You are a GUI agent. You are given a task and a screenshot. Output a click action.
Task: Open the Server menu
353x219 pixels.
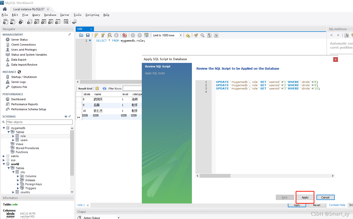pos(65,15)
